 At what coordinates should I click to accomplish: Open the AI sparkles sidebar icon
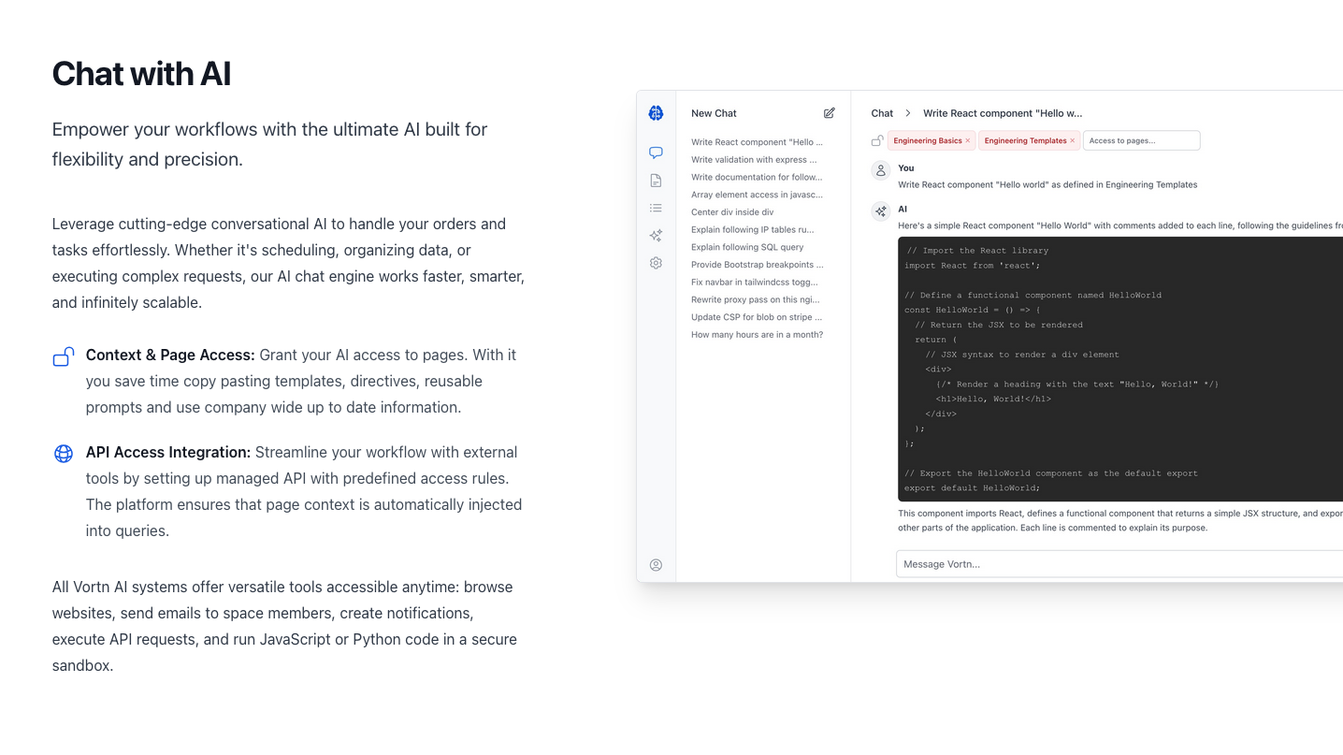tap(656, 236)
